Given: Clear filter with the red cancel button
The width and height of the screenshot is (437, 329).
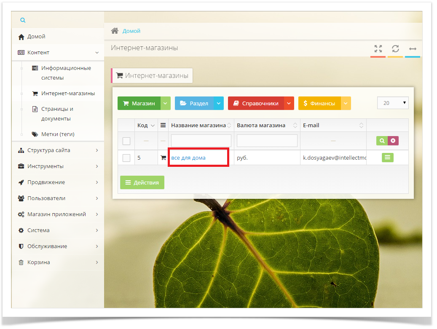Looking at the screenshot, I should tap(393, 141).
